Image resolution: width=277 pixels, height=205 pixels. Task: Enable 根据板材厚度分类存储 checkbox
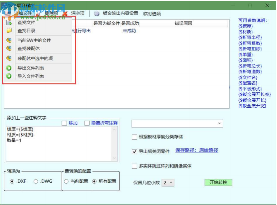point(135,137)
